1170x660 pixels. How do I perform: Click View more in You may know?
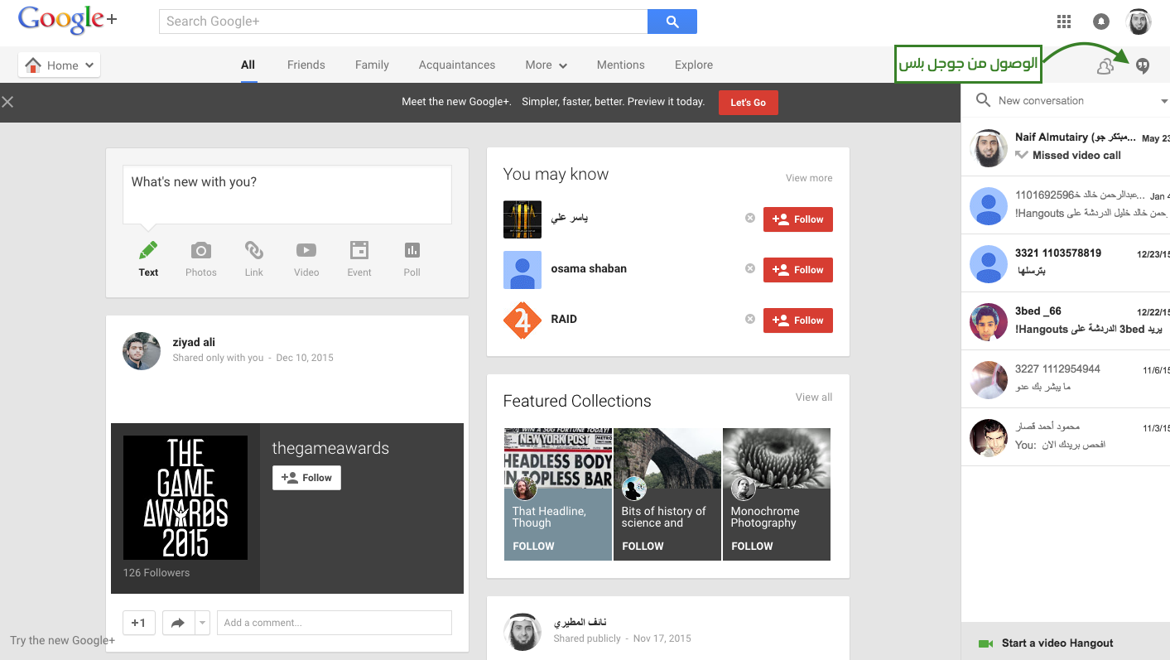[809, 178]
